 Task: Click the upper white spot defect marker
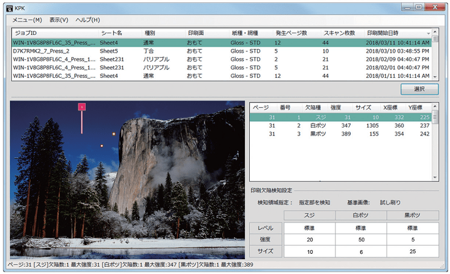[x=114, y=134]
